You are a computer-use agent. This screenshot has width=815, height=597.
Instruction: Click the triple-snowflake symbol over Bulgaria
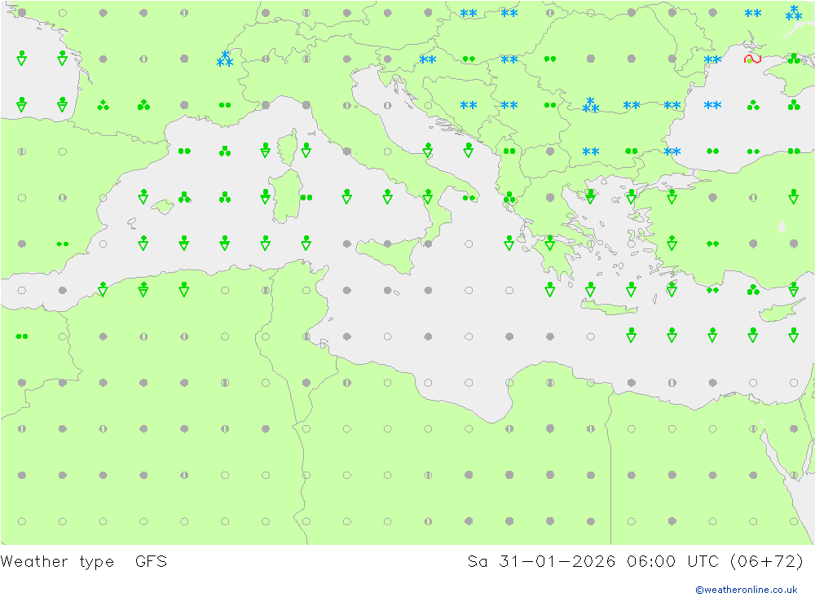[590, 104]
